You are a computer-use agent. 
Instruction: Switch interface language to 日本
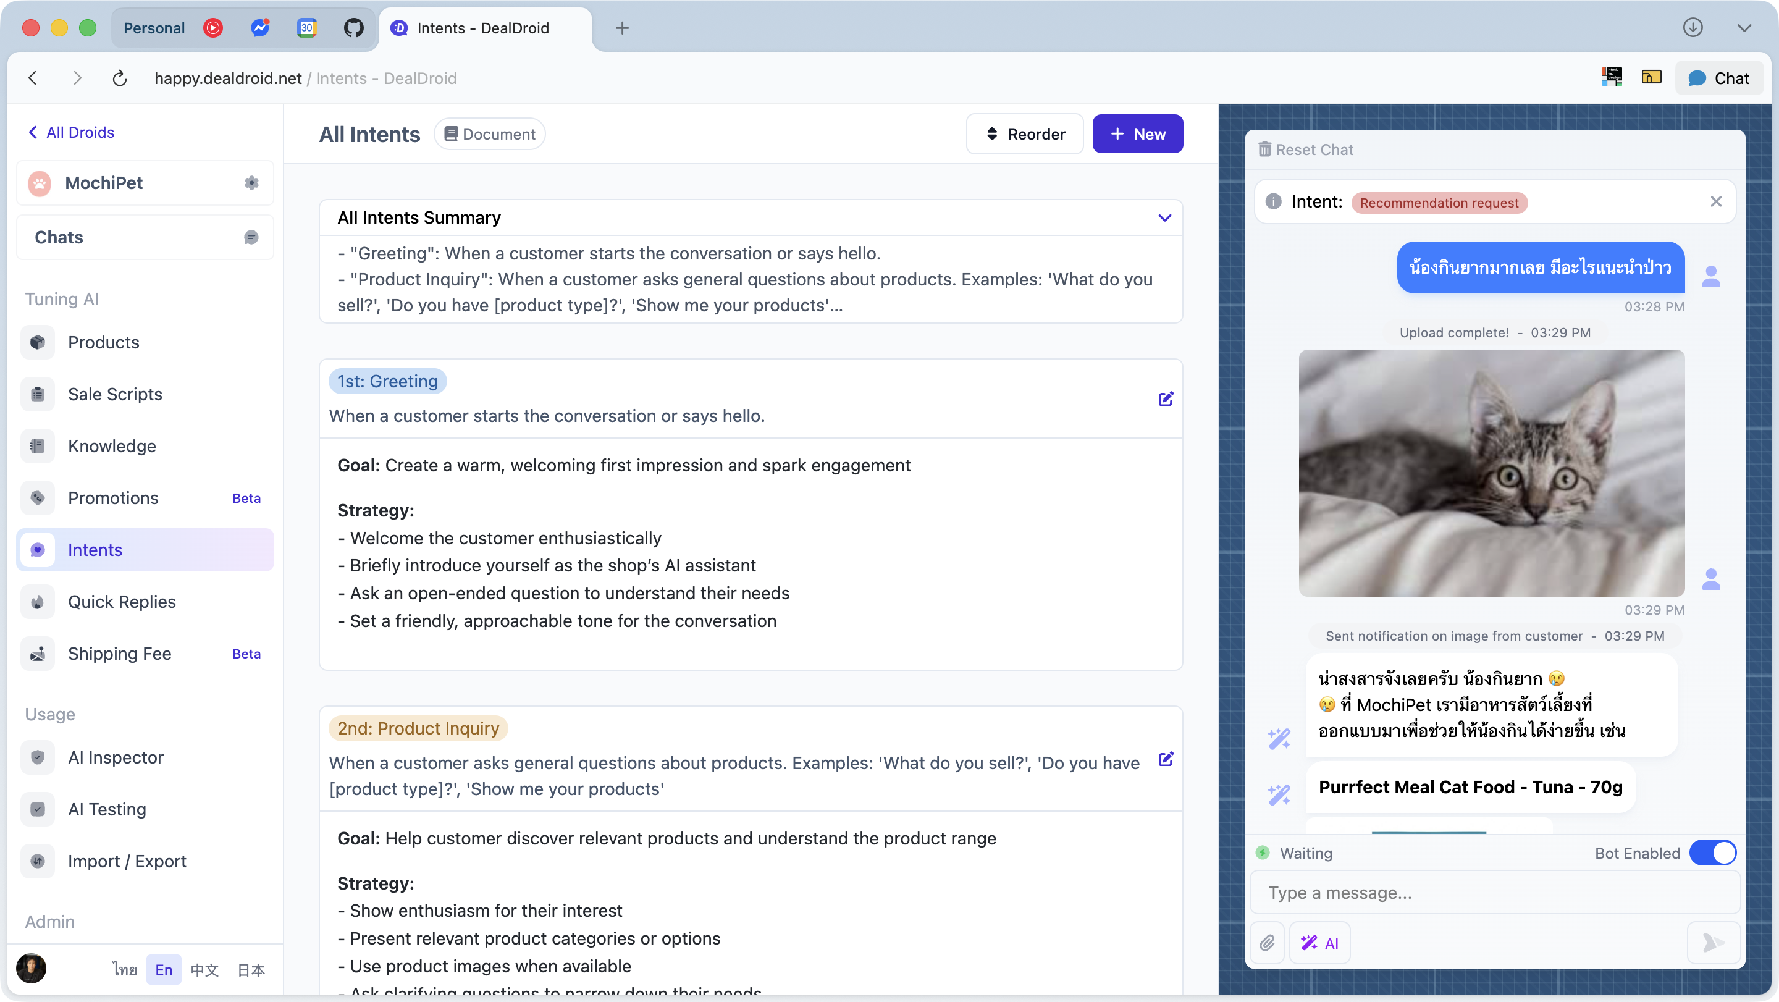click(x=251, y=969)
